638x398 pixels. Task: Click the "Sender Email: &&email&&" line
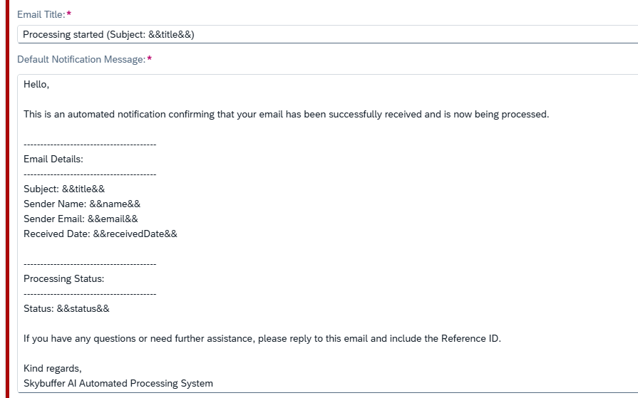81,219
